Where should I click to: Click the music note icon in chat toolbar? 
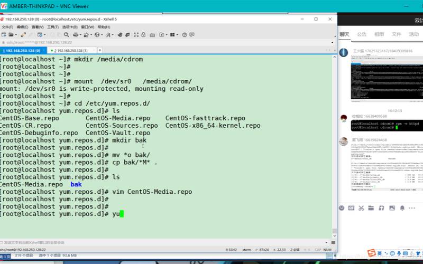coord(381,208)
